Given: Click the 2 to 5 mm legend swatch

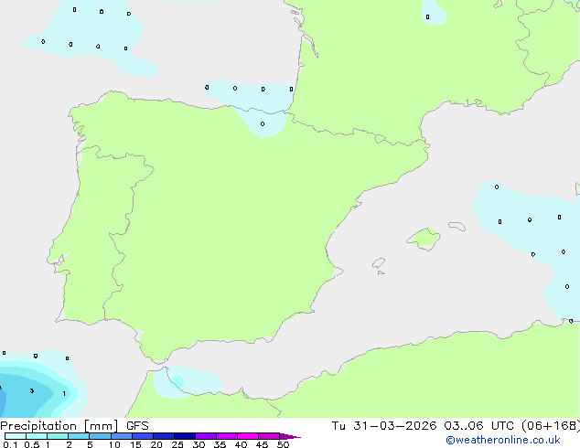Looking at the screenshot, I should click(79, 436).
